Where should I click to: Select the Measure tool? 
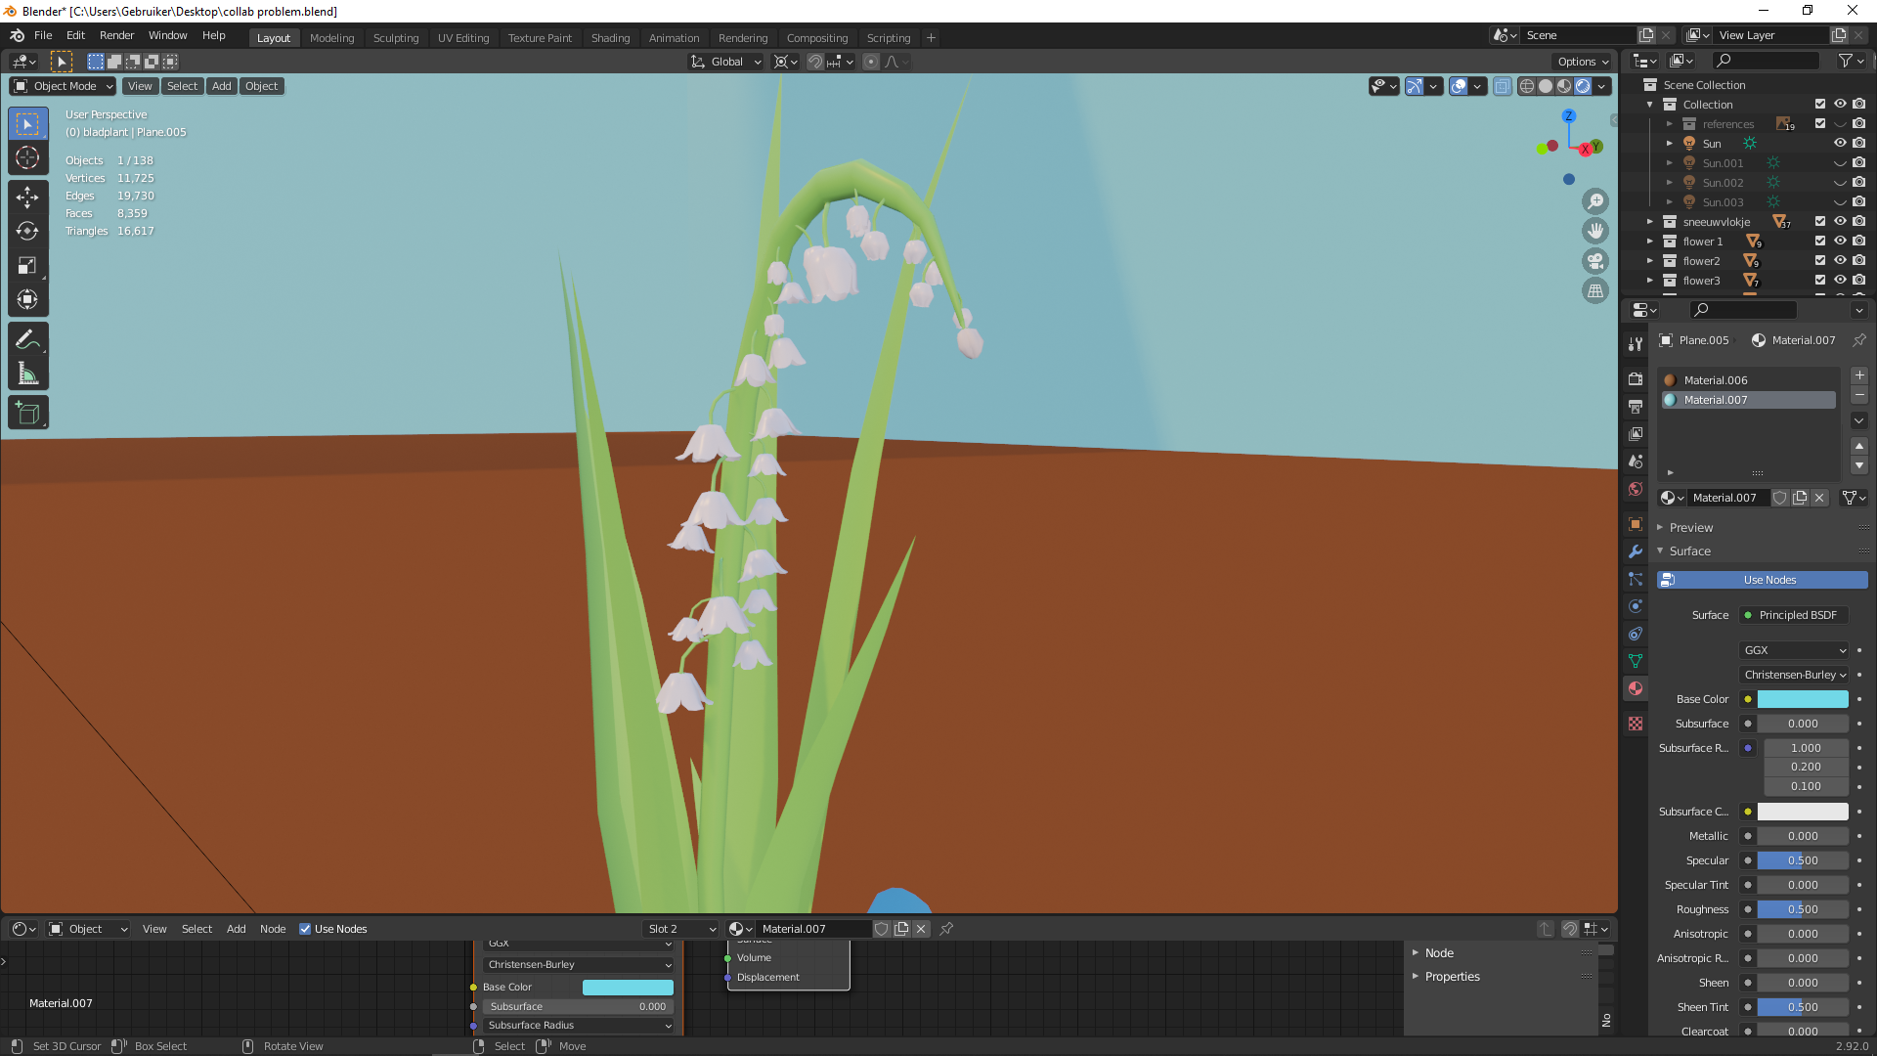(27, 374)
